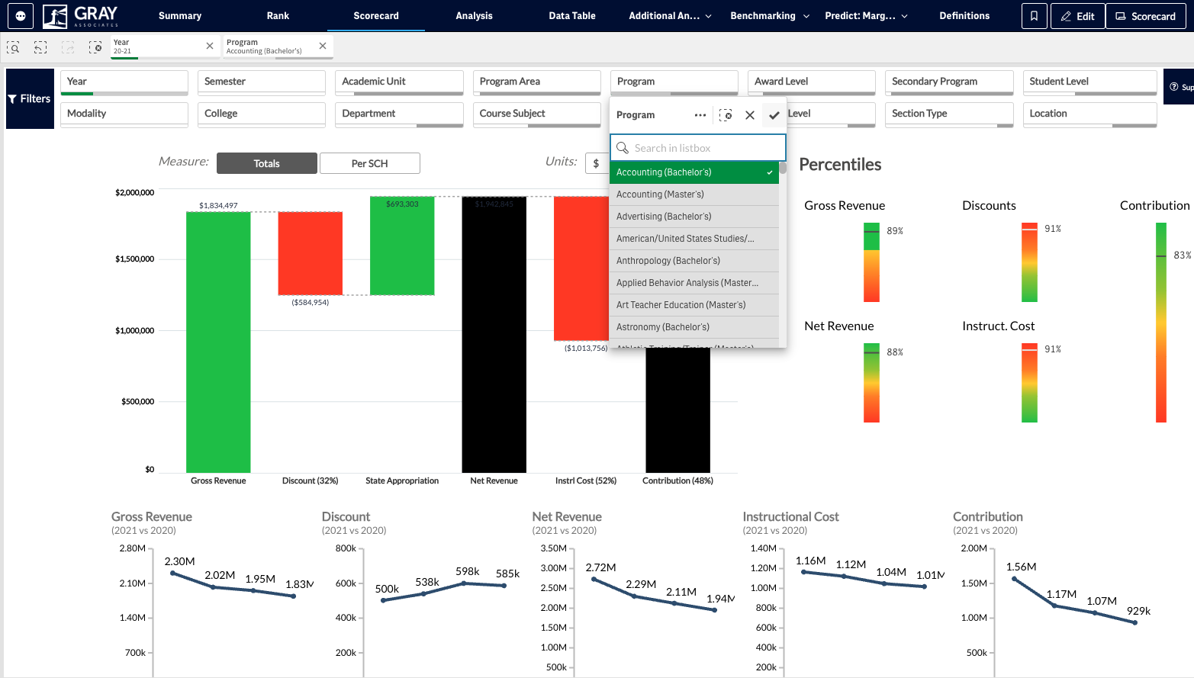Deselect Accounting (Bachelor's) in listbox
1194x678 pixels.
point(694,172)
